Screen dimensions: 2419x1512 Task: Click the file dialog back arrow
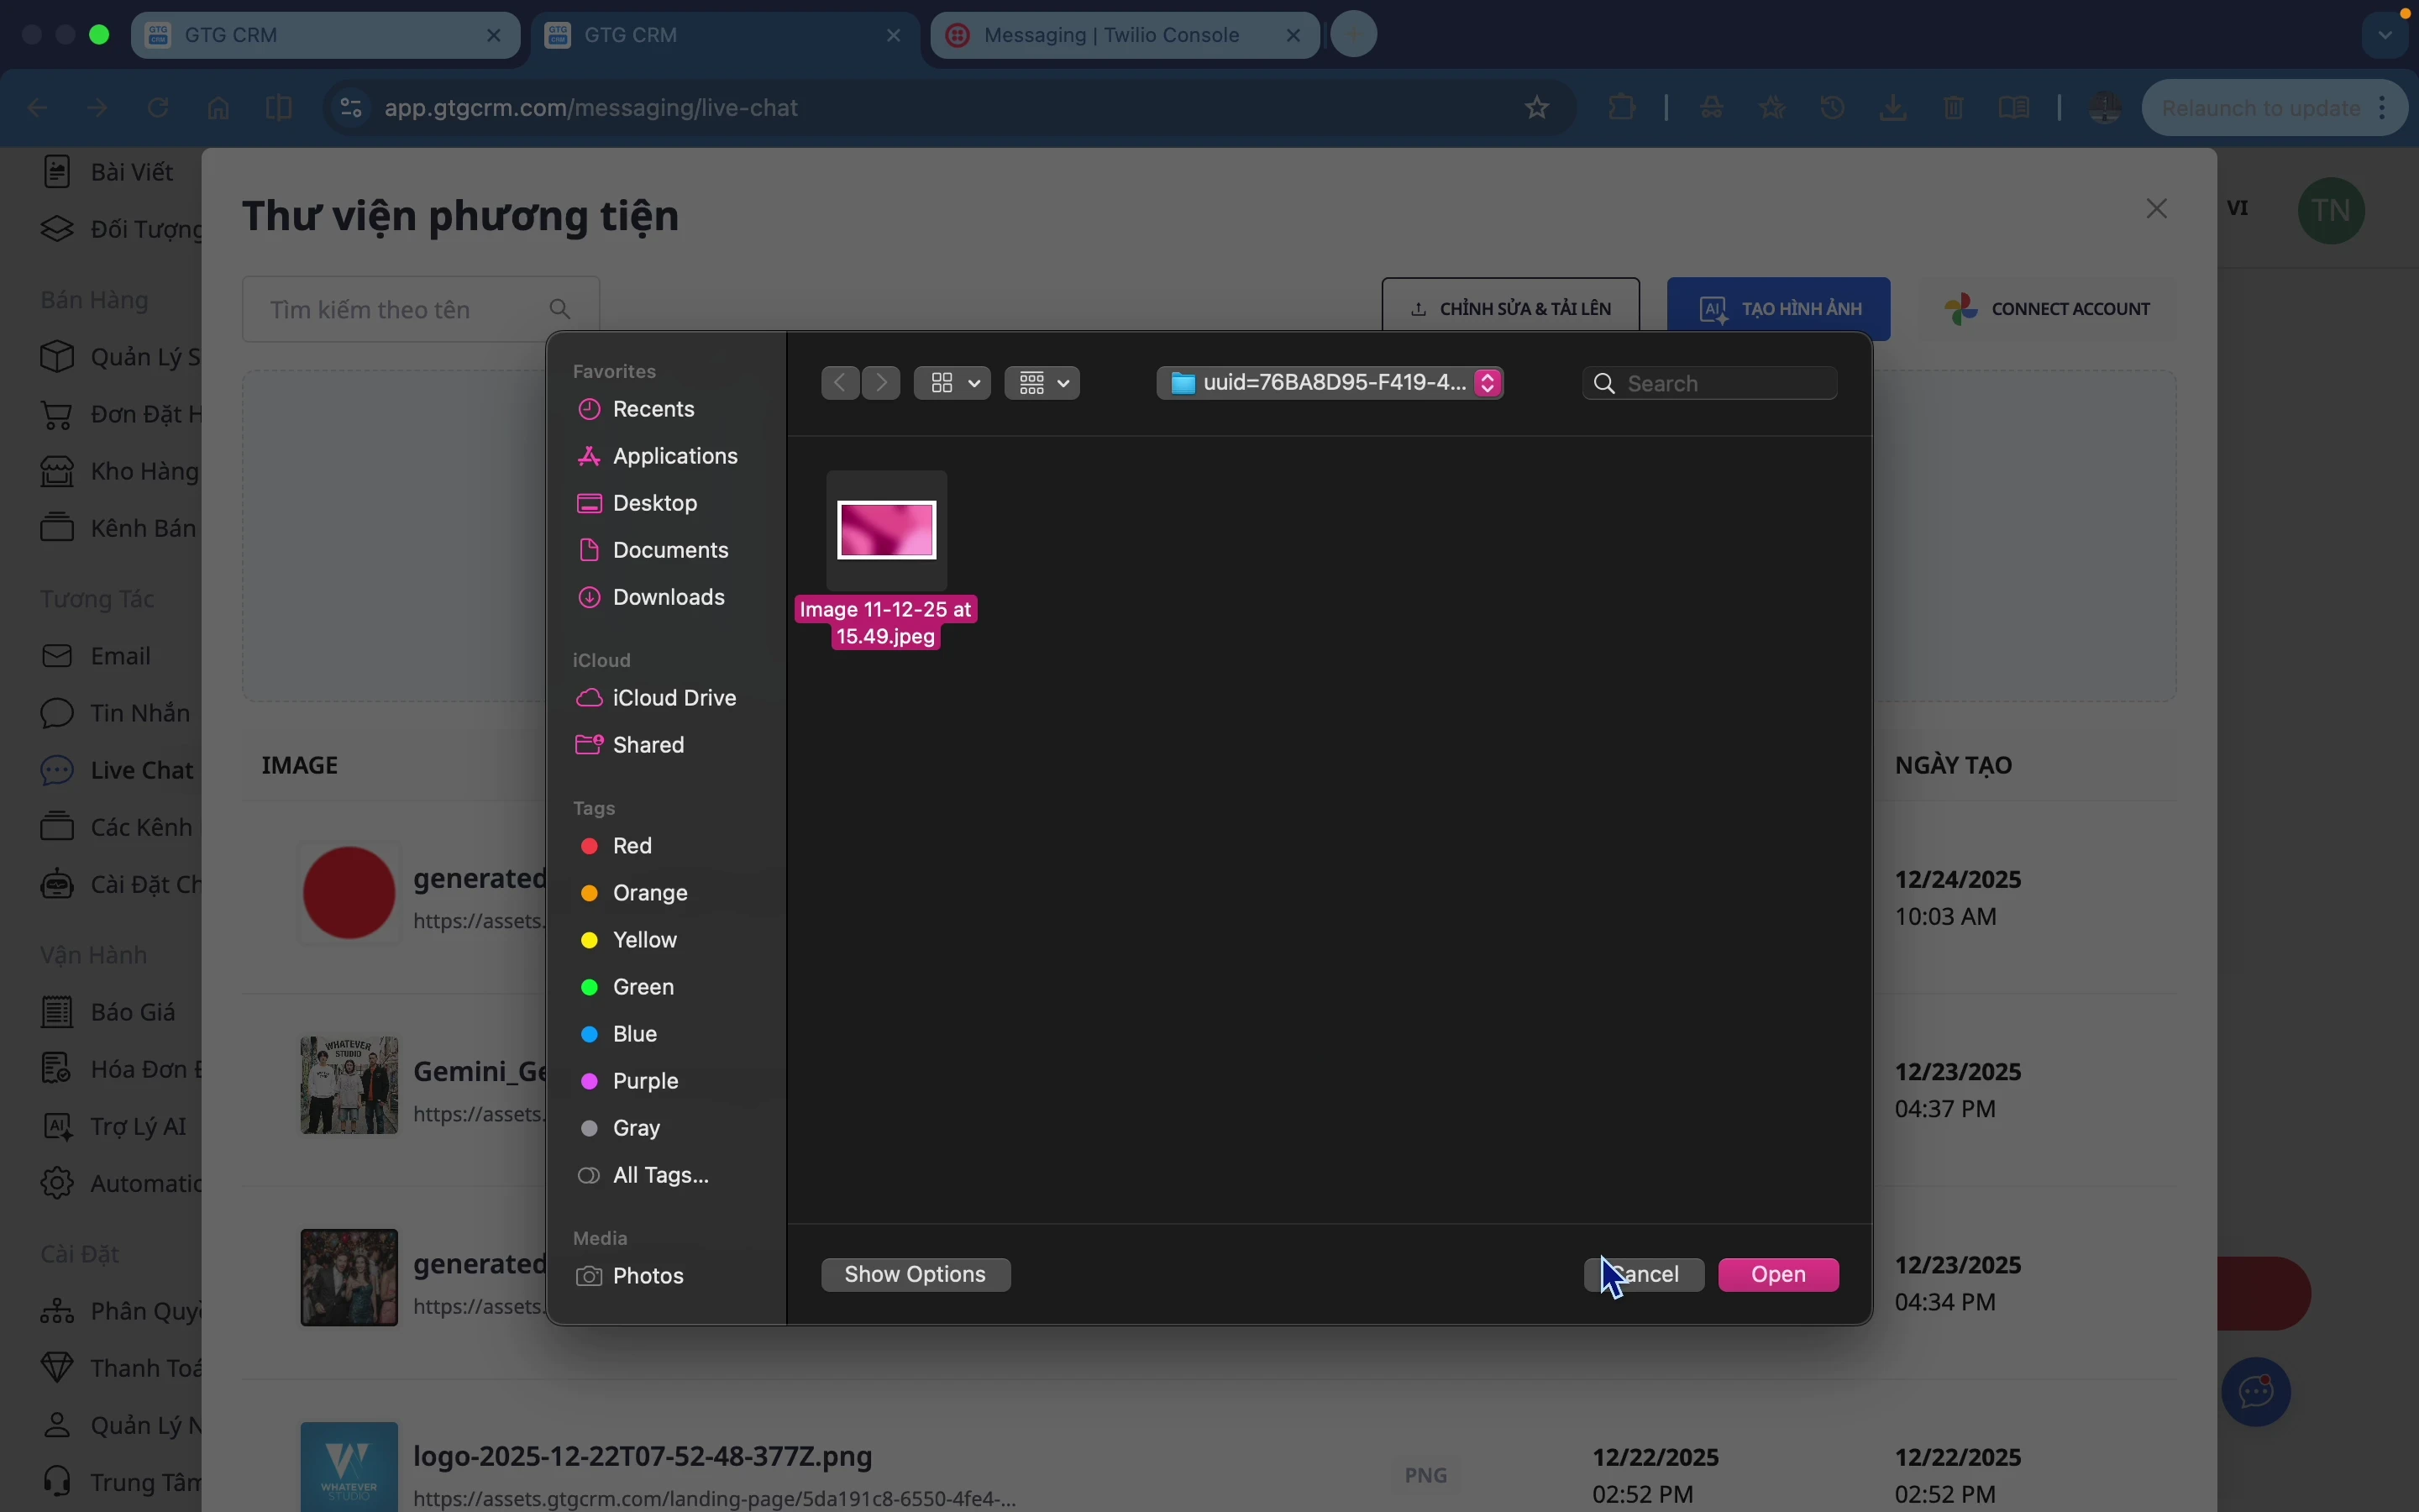pyautogui.click(x=841, y=383)
